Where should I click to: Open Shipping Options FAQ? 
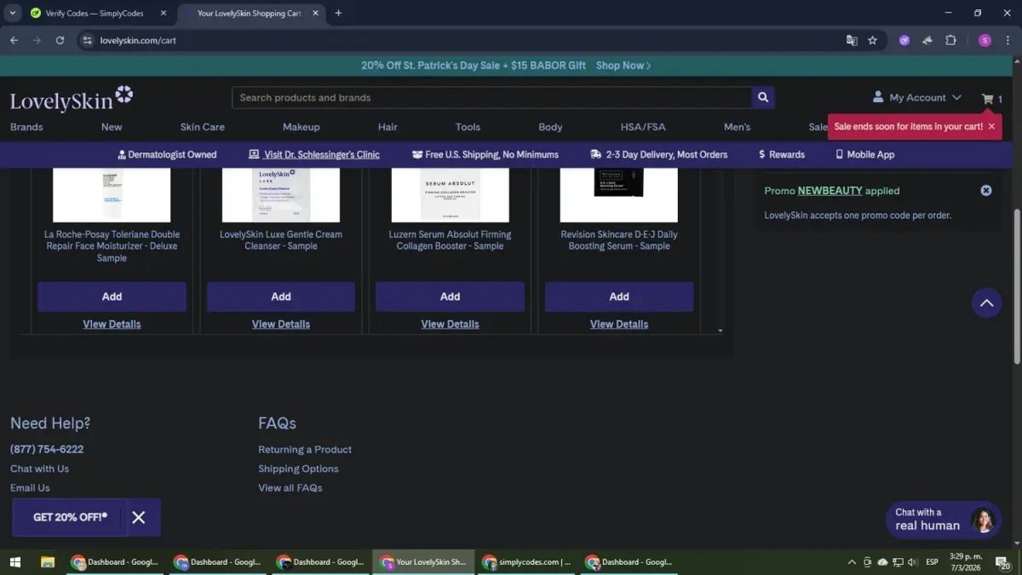point(298,469)
